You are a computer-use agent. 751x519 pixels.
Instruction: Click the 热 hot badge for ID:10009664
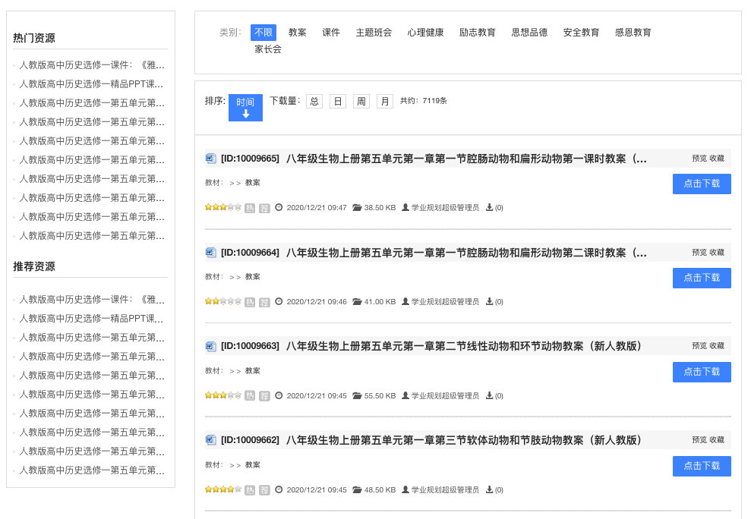click(250, 302)
